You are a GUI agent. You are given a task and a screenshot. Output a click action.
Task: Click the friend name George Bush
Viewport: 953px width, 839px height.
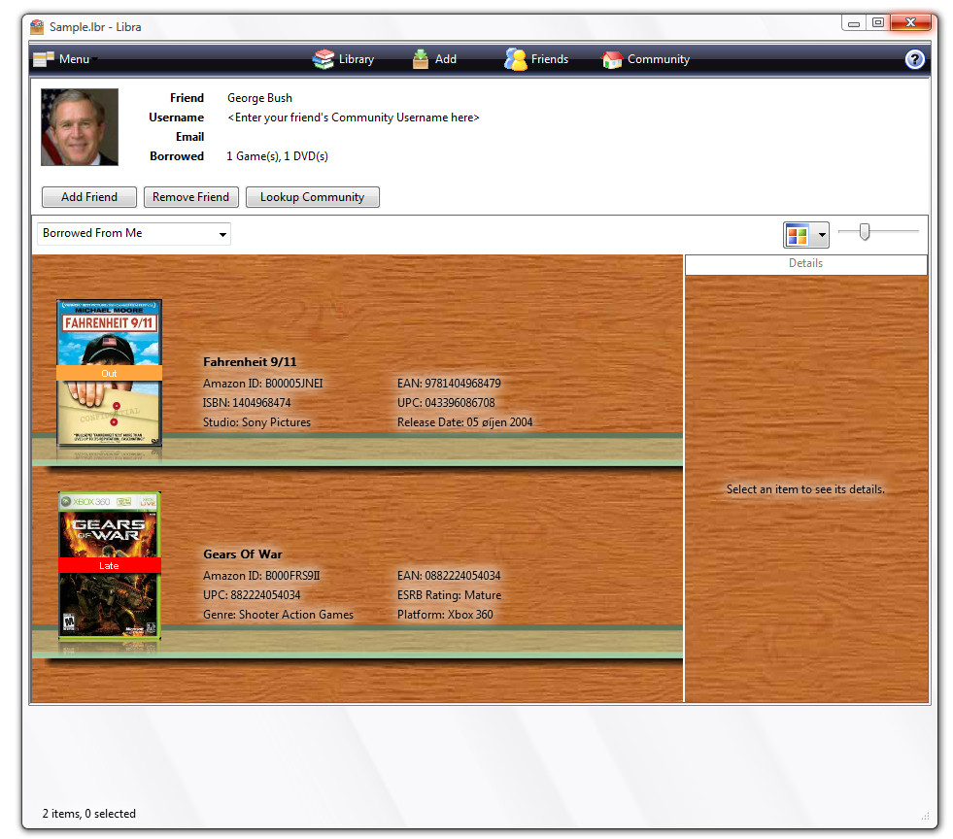259,98
